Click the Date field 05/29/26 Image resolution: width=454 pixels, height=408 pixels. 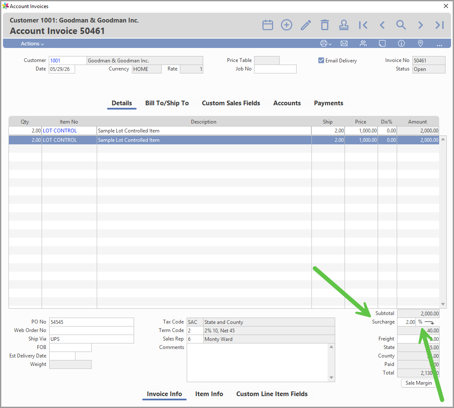coord(62,69)
